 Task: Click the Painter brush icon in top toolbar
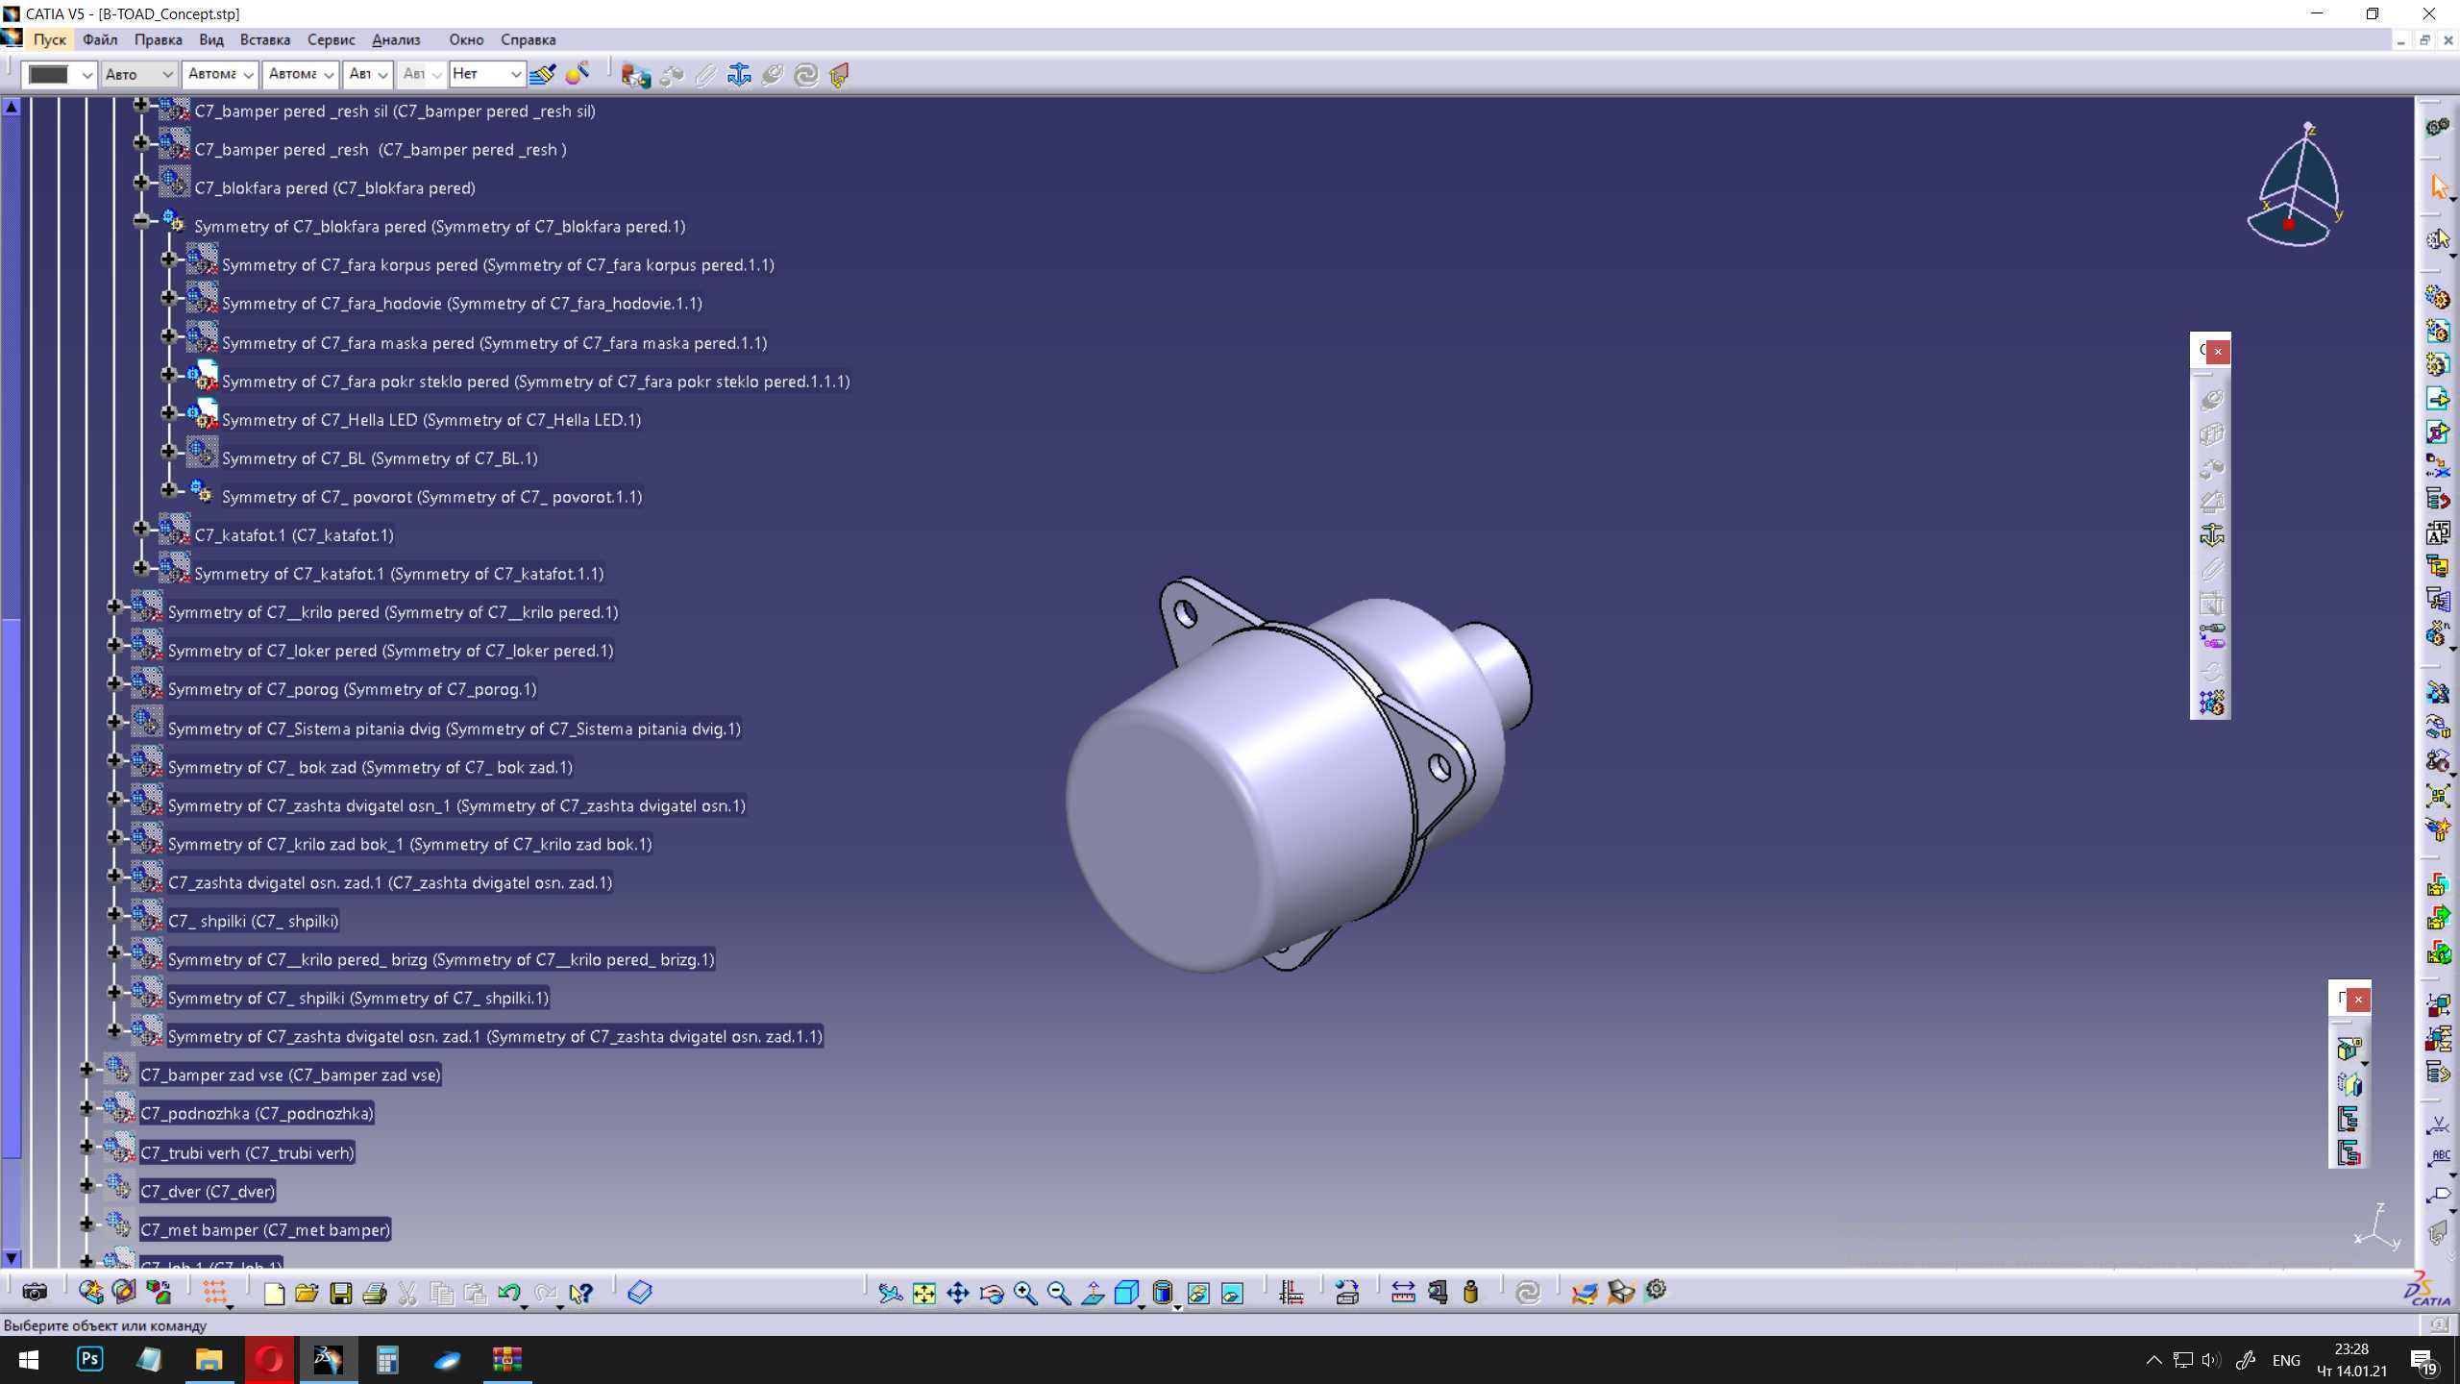click(x=543, y=74)
